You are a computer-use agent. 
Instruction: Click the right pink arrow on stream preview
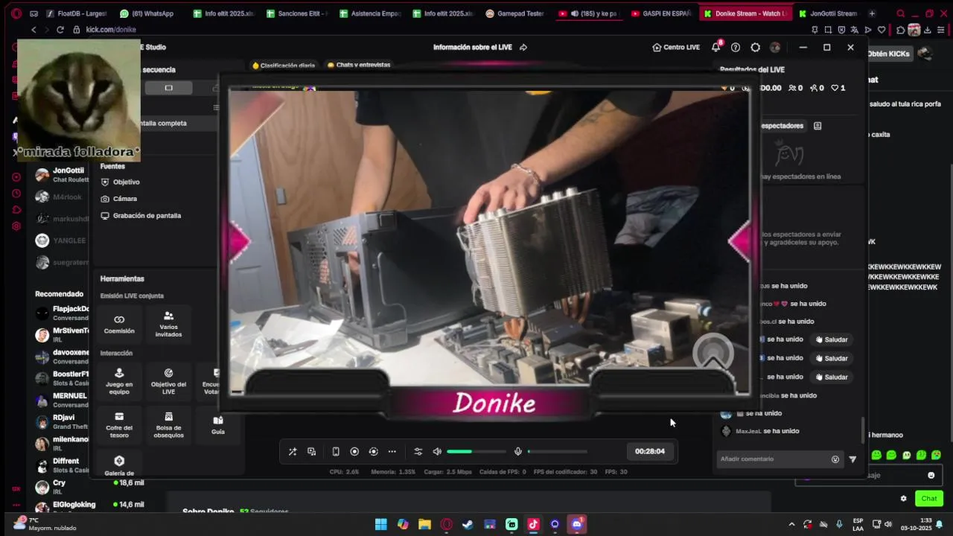click(740, 241)
